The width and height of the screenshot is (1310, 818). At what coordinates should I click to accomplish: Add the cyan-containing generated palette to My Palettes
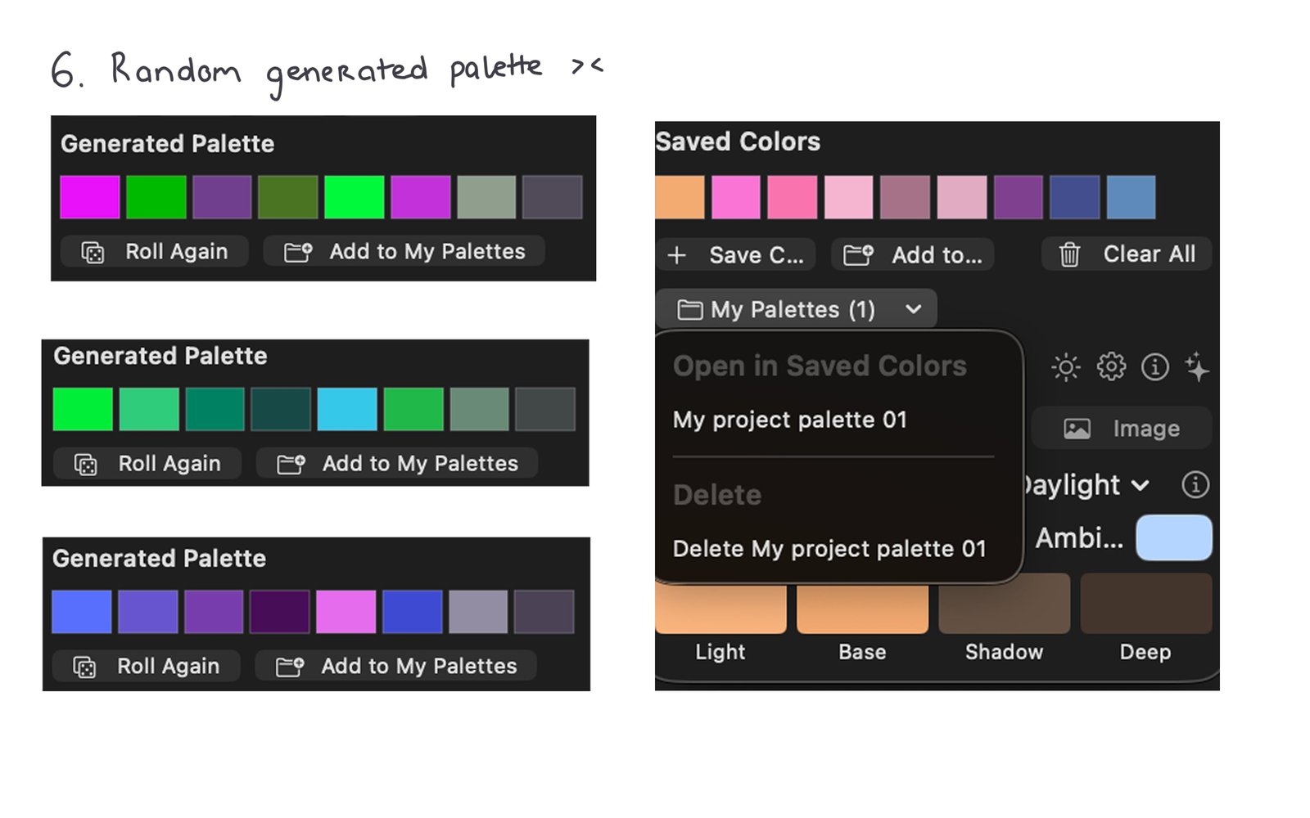pos(397,463)
